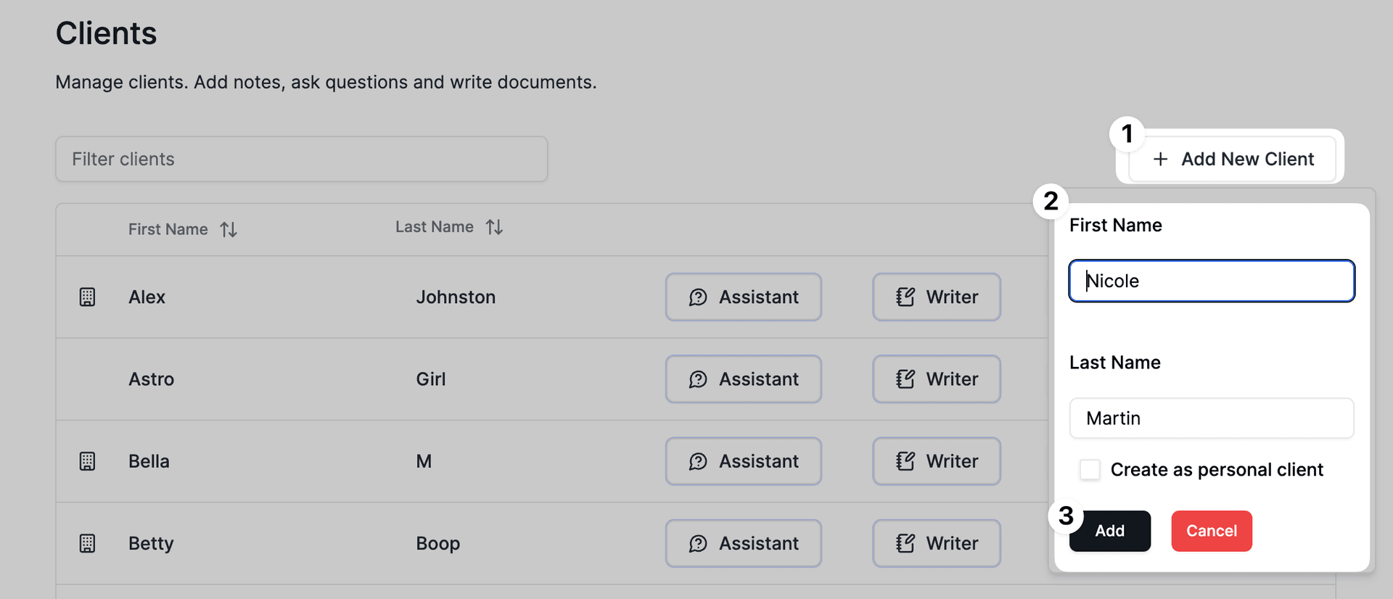Open Writer for Alex Johnston
This screenshot has height=599, width=1393.
point(936,297)
